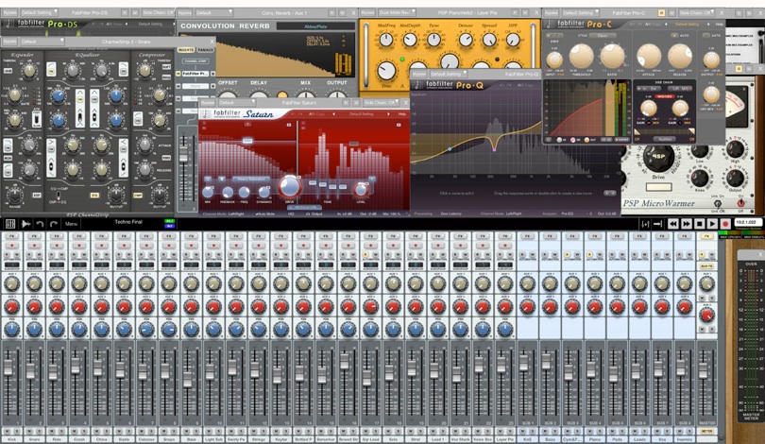Open Side Chain dropdown in FabFilter Saturn window
Viewport: 765px width, 444px height.
[x=381, y=103]
